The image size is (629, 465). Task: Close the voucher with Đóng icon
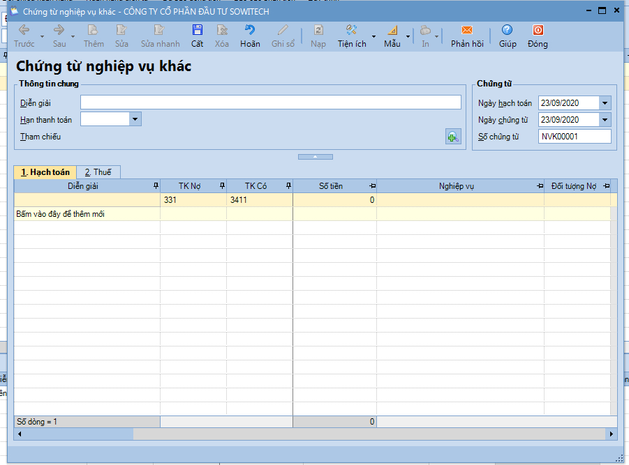coord(538,30)
